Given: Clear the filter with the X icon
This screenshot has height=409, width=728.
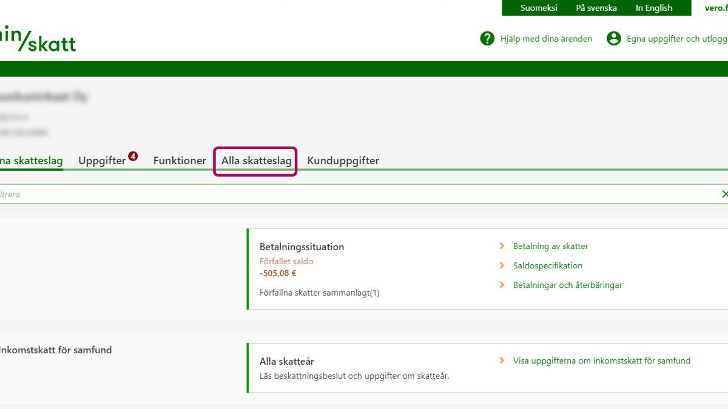Looking at the screenshot, I should point(724,194).
